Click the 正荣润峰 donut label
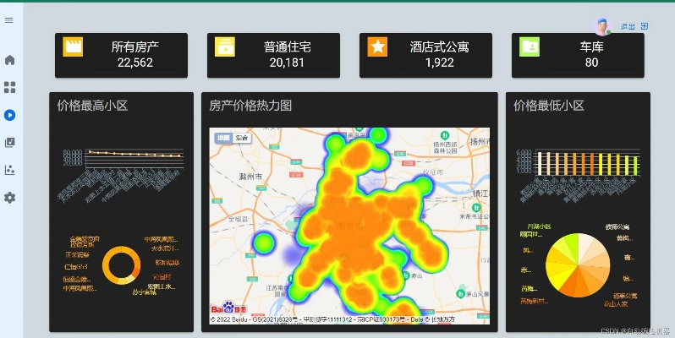Viewport: 675px width, 338px height. 78,254
